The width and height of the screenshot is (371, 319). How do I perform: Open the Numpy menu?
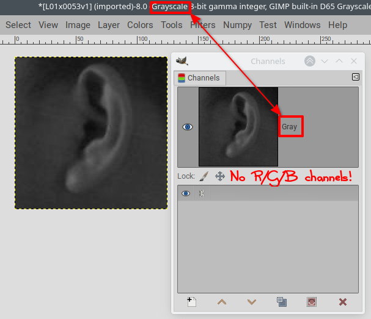pos(237,25)
